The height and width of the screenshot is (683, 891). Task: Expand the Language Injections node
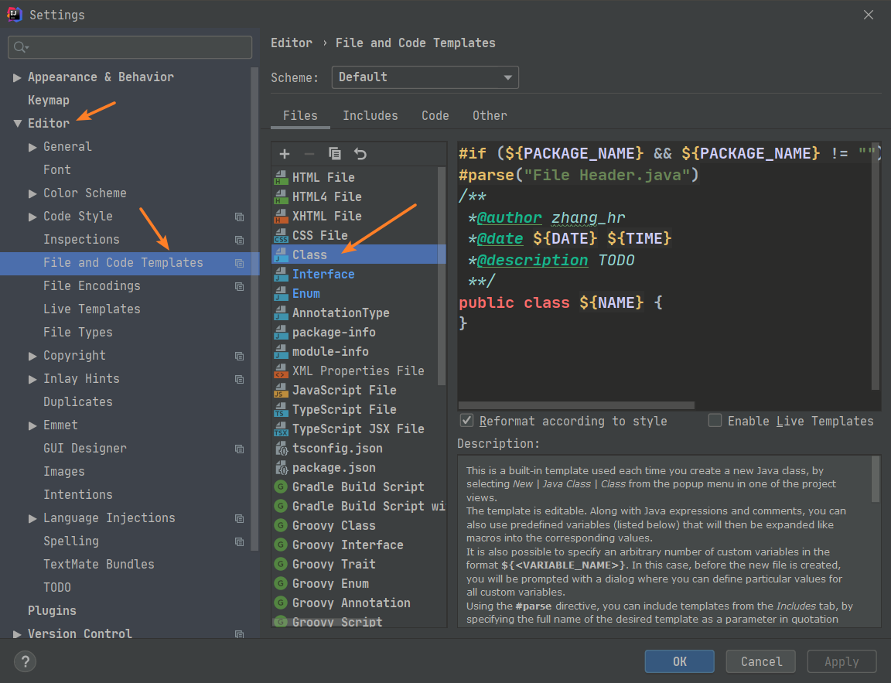point(32,519)
